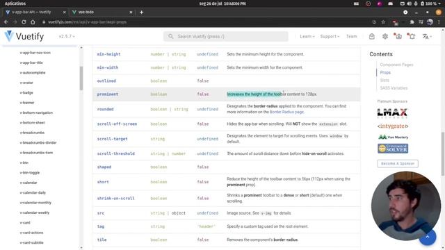Click the browser forward arrow
The height and width of the screenshot is (250, 445).
(15, 22)
